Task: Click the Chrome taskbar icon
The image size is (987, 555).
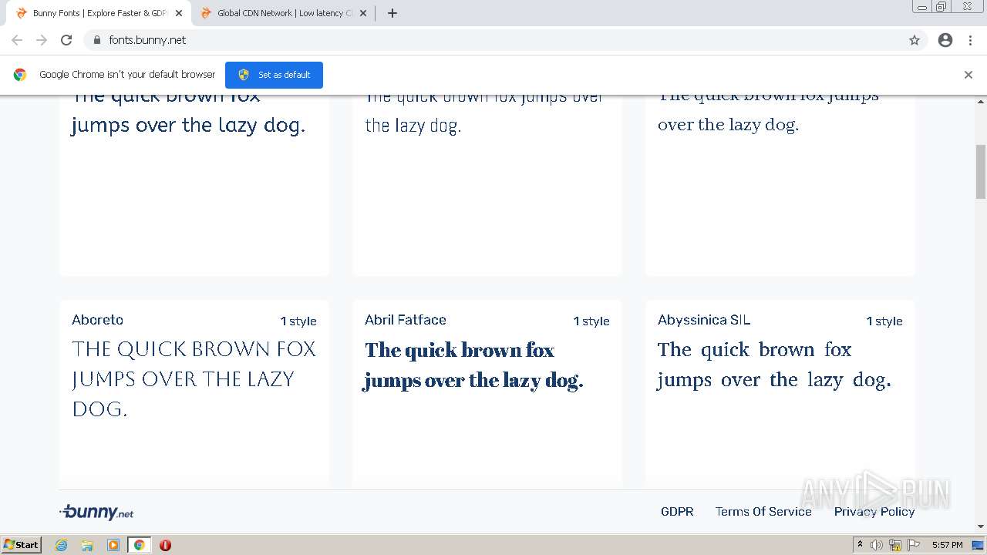Action: pyautogui.click(x=139, y=545)
